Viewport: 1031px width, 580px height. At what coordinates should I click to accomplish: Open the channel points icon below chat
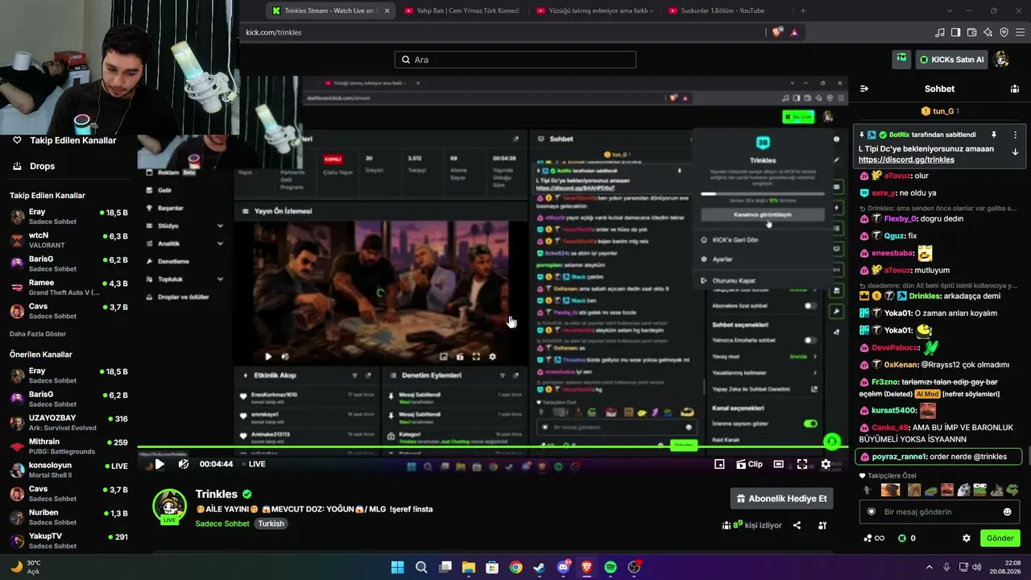click(873, 538)
